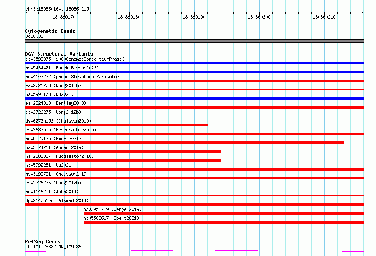This screenshot has width=376, height=256.
Task: Select the red bar under nsv3952729
Action: pyautogui.click(x=224, y=213)
